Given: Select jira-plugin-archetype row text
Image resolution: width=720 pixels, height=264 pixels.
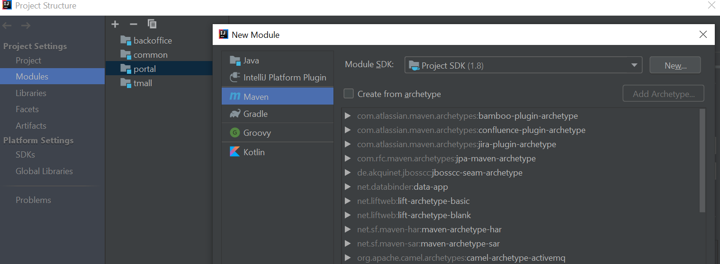Looking at the screenshot, I should [457, 144].
